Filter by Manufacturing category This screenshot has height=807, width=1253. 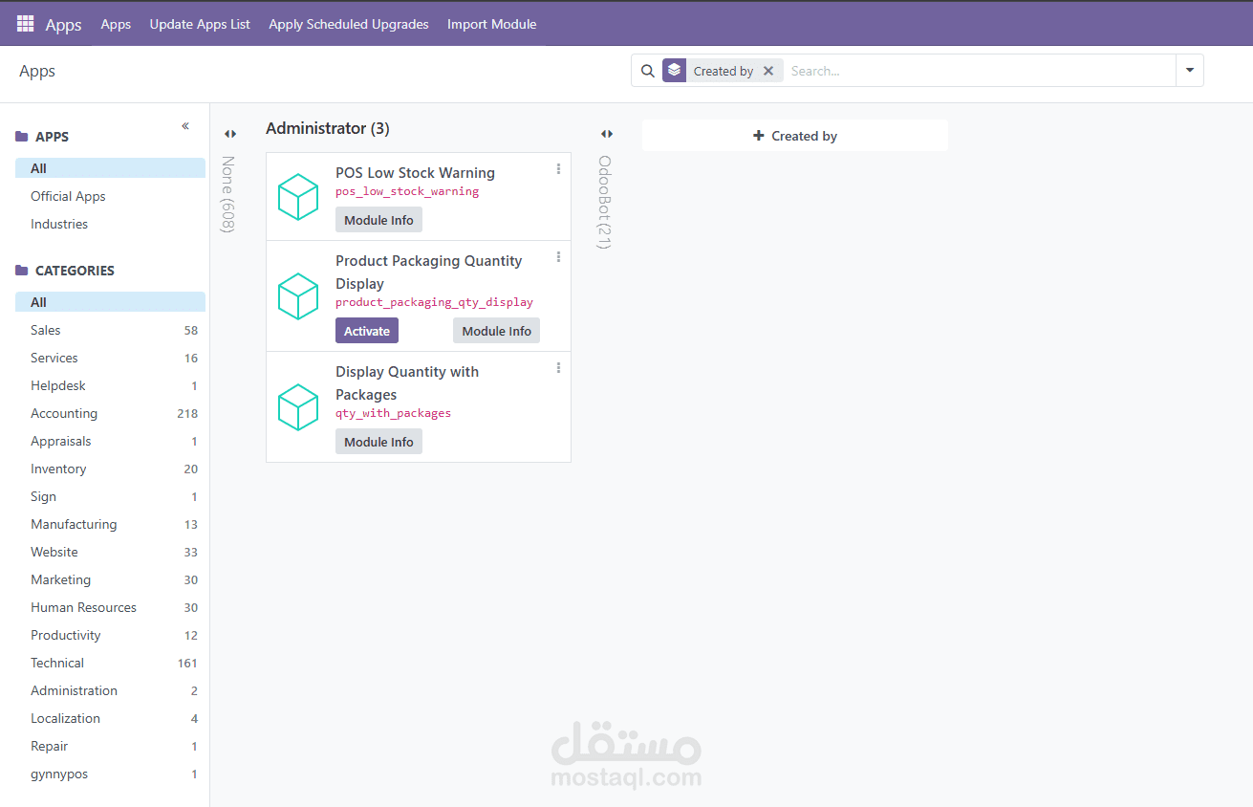tap(110, 524)
